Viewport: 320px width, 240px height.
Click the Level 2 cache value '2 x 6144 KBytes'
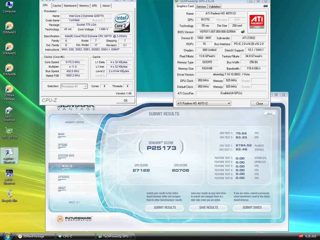point(119,71)
